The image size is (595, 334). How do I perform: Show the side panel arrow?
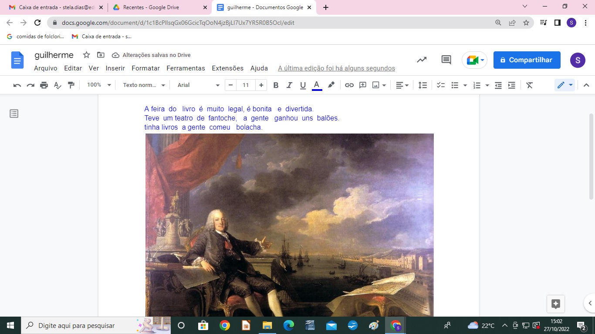pos(590,304)
